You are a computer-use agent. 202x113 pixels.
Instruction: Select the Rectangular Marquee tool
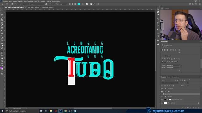pyautogui.click(x=2, y=13)
